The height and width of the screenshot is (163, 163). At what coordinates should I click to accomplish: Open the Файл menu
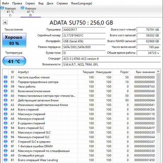[5, 3]
